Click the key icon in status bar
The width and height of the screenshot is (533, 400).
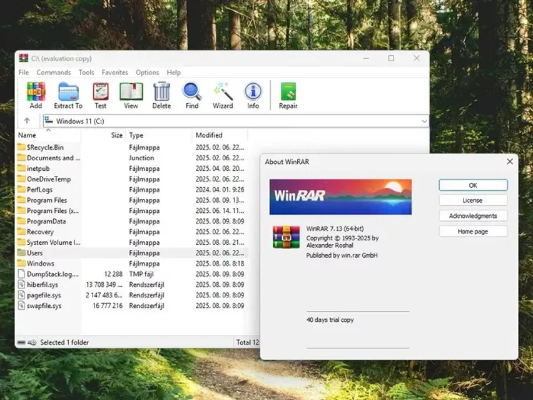pos(32,342)
